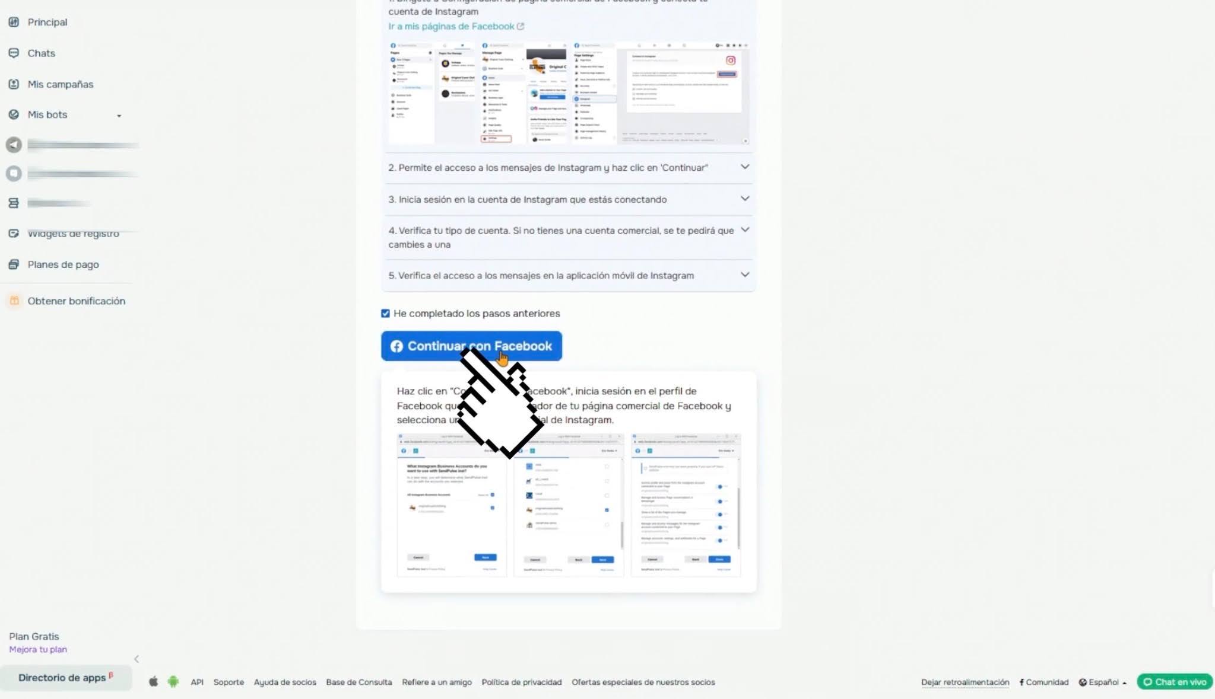Click the Instagram Business Accounts tutorial screenshot
Viewport: 1215px width, 699px height.
click(452, 505)
